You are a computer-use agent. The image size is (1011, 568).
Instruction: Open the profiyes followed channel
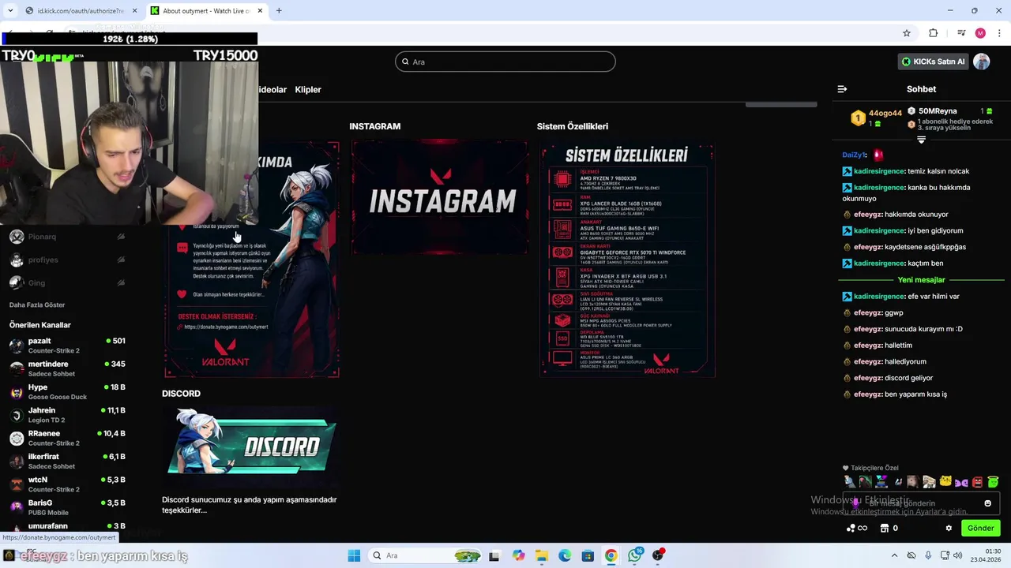(67, 260)
